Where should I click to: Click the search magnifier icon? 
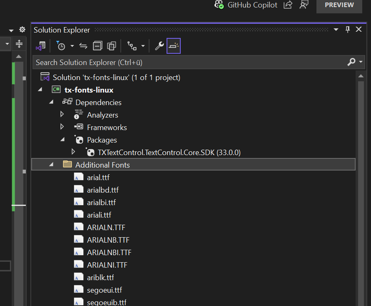[351, 62]
